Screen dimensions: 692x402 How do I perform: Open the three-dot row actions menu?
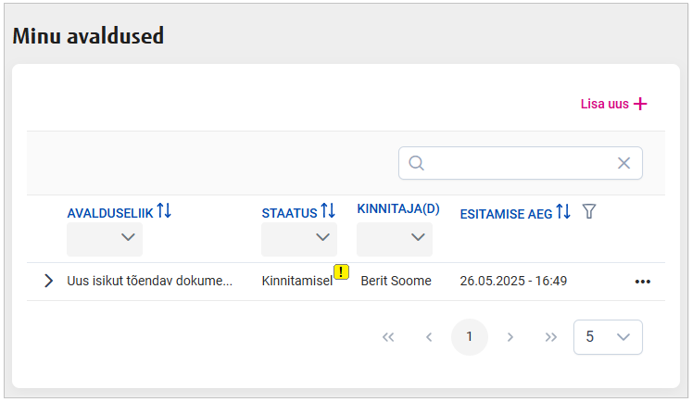(x=643, y=282)
